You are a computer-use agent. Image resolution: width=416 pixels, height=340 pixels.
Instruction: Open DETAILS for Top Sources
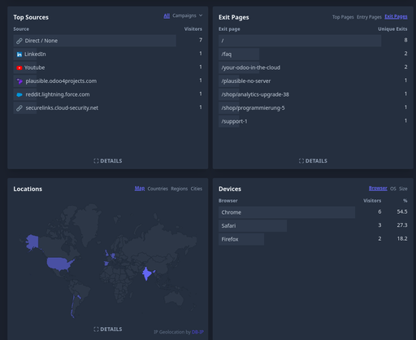[108, 161]
